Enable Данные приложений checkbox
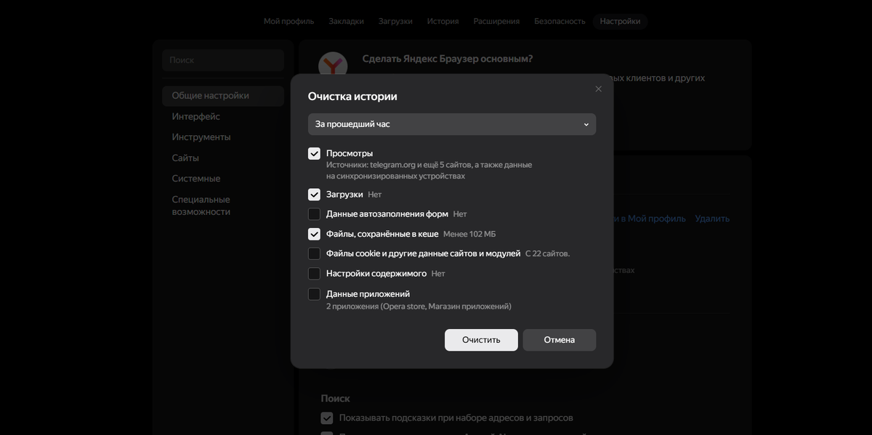The width and height of the screenshot is (872, 435). [314, 294]
